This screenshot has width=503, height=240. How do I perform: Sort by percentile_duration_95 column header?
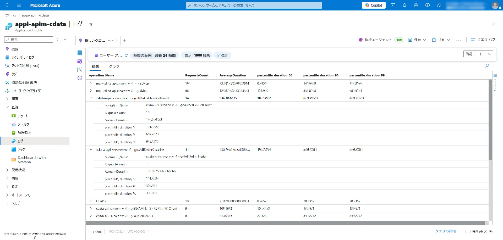click(x=321, y=75)
